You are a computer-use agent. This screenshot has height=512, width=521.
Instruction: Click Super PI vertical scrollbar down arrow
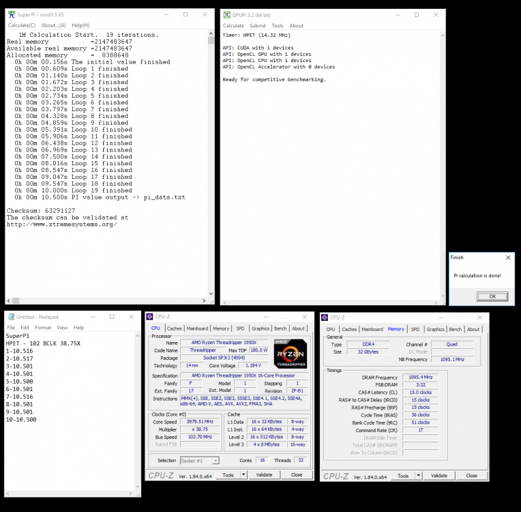(211, 294)
